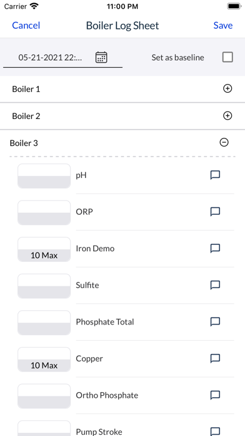Cancel the Boiler Log Sheet
The width and height of the screenshot is (245, 436).
pyautogui.click(x=26, y=25)
